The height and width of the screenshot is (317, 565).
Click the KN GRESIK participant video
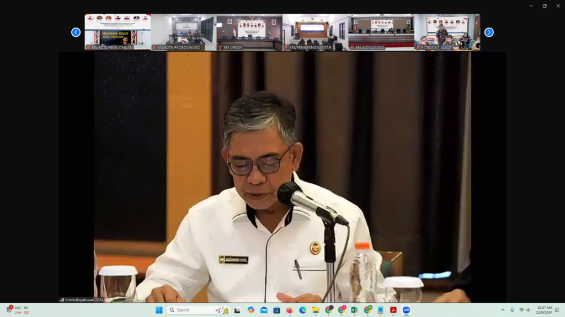249,31
